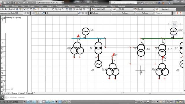The image size is (185, 104).
Task: Toggle layer 0 on/off lightbulb icon
Action: [36, 13]
